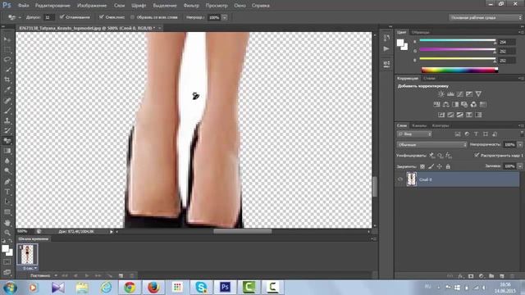The width and height of the screenshot is (525, 295).
Task: Open the workspace switcher dropdown
Action: pyautogui.click(x=485, y=17)
